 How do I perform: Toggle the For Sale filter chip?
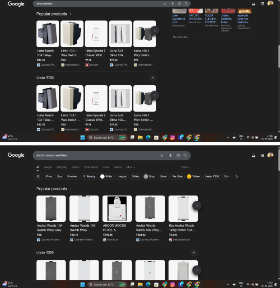[x=177, y=177]
